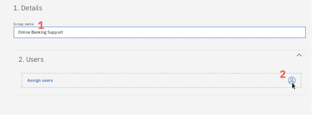Click the blue 'Assign users' label text
The height and width of the screenshot is (115, 312).
pos(40,80)
